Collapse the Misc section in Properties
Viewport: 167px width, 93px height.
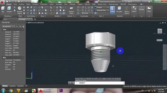pos(23,58)
